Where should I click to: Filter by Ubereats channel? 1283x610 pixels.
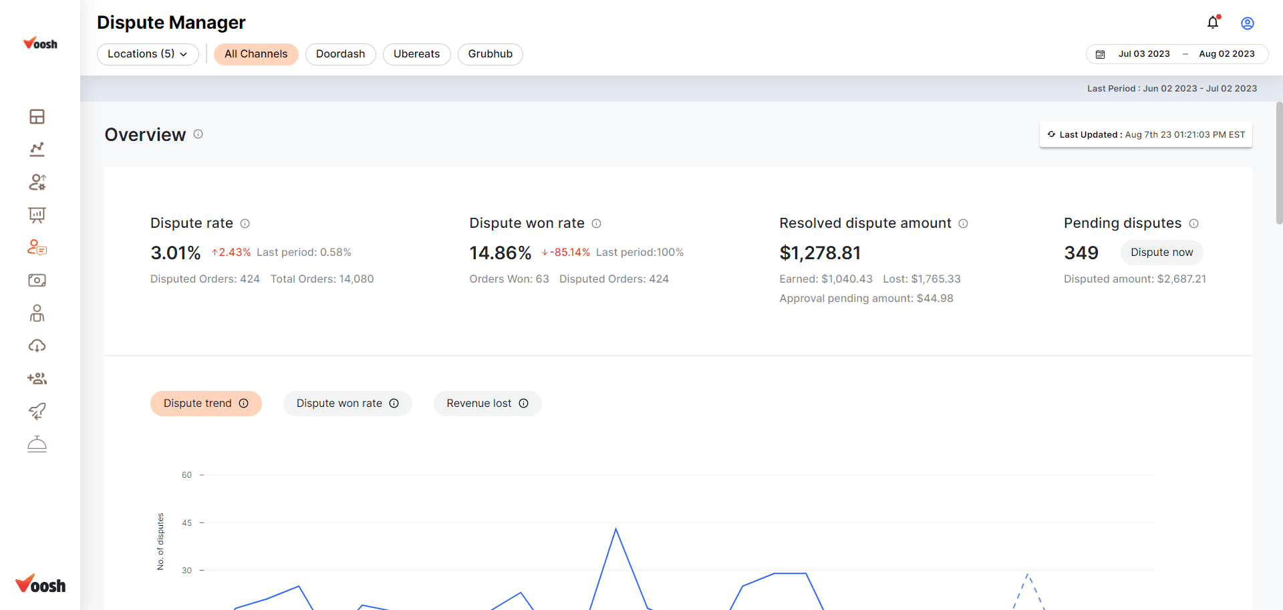point(416,54)
